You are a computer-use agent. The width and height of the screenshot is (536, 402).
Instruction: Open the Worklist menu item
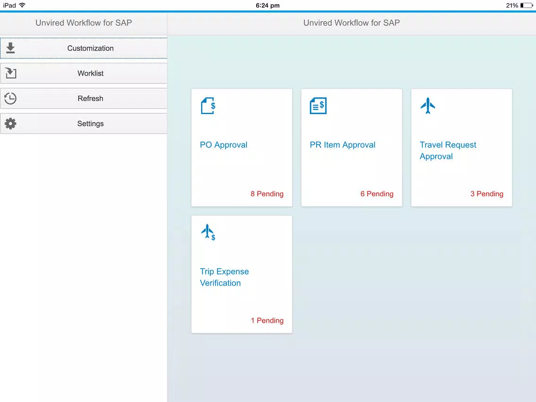[84, 73]
